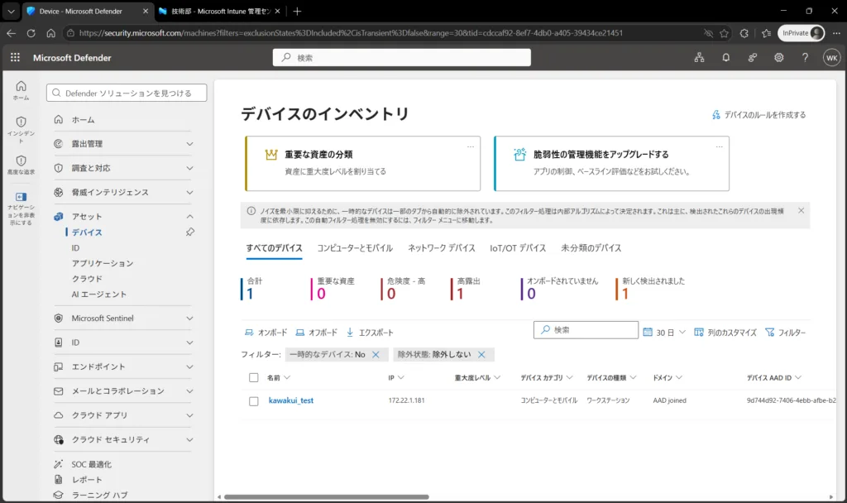
Task: Open レポート in the sidebar
Action: [86, 479]
